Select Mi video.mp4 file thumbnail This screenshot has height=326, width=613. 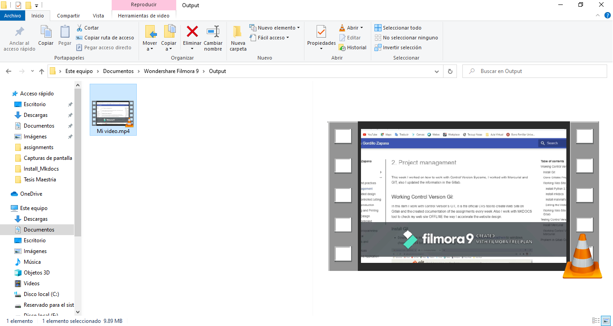click(113, 109)
